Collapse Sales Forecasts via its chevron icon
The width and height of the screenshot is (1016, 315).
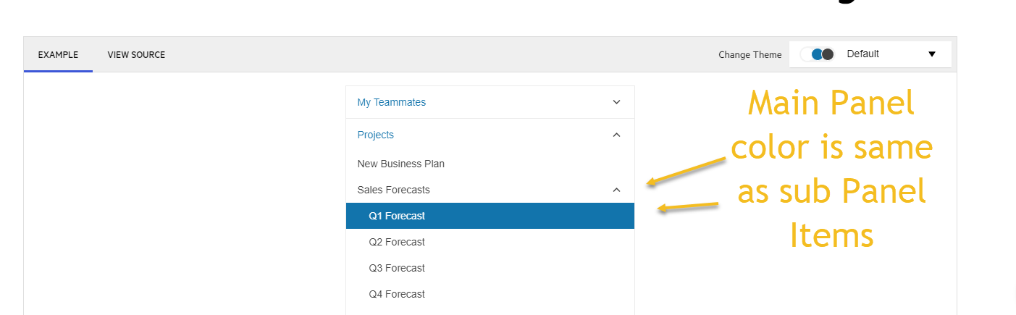(x=616, y=190)
